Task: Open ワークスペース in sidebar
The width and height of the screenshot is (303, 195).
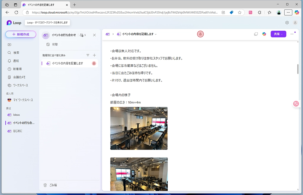Action: click(20, 85)
